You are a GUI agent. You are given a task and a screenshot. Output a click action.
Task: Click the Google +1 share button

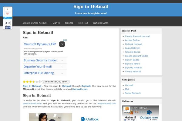pyautogui.click(x=8, y=14)
